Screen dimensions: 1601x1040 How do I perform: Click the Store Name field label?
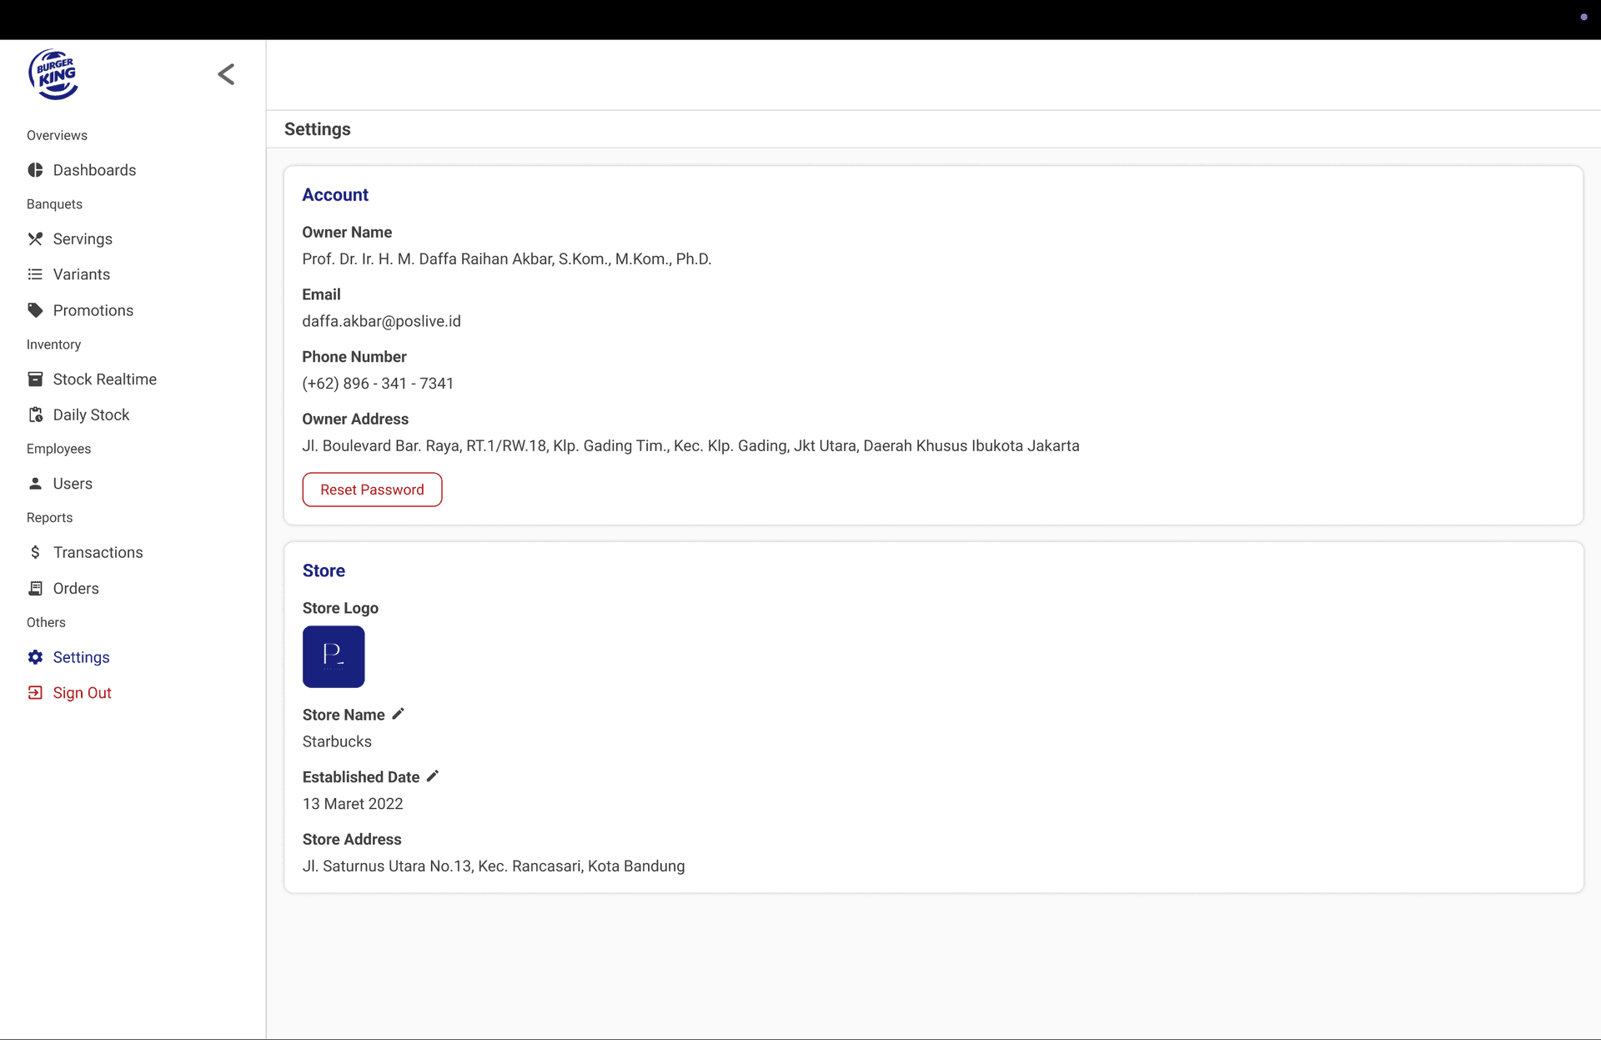point(344,715)
